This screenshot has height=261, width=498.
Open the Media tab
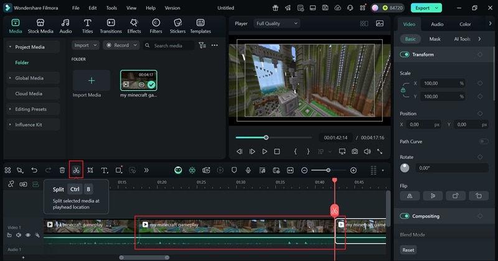[15, 26]
